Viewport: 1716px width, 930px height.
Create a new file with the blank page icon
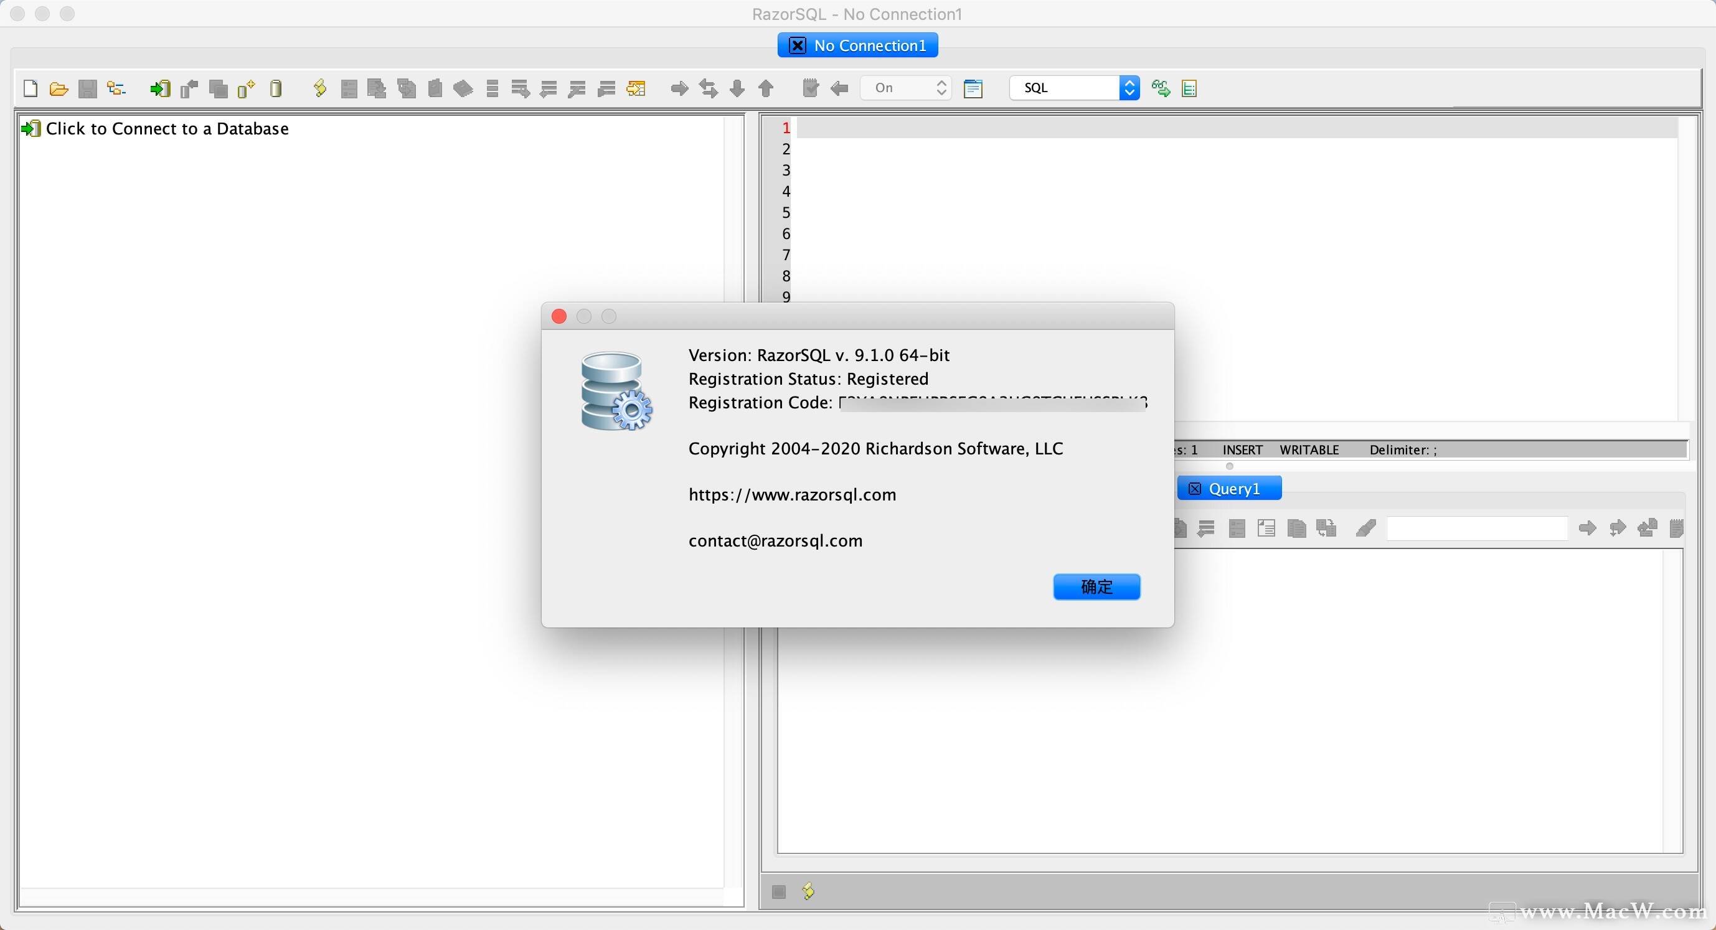(30, 88)
